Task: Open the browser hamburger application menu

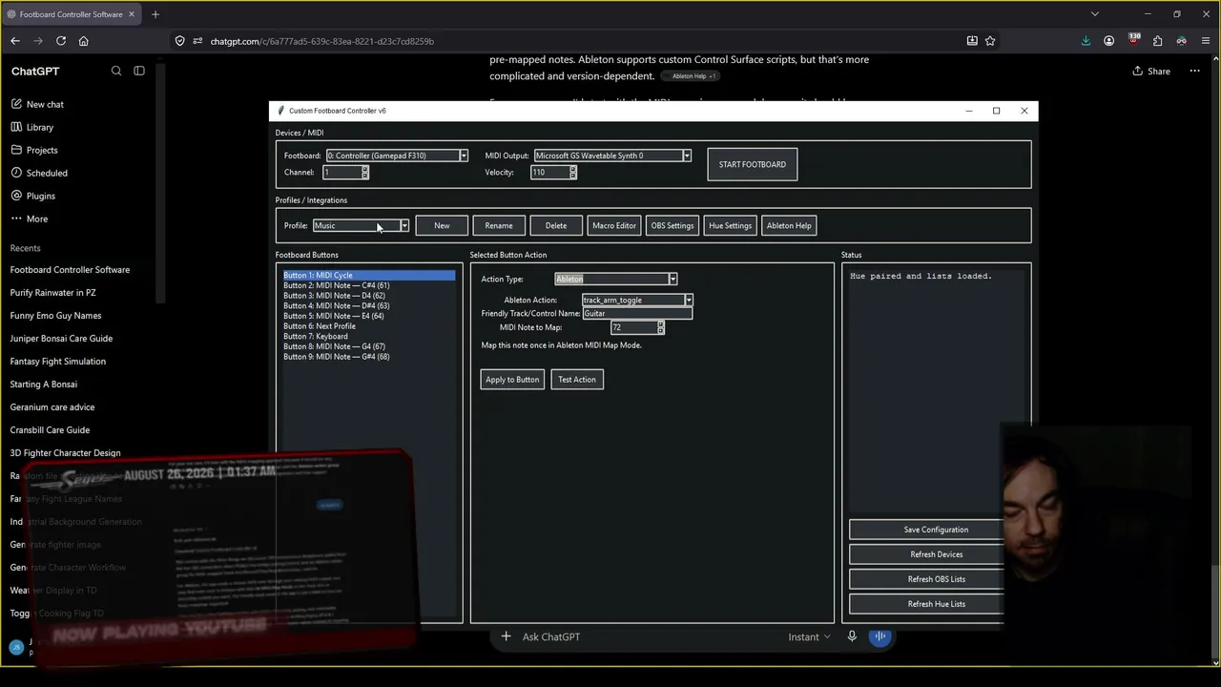Action: pos(1205,41)
